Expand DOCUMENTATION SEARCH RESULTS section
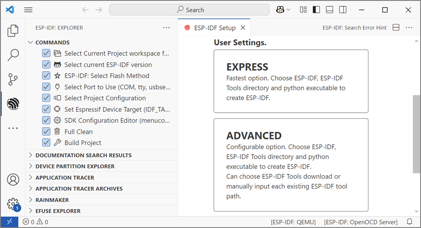The width and height of the screenshot is (421, 228). (102, 155)
